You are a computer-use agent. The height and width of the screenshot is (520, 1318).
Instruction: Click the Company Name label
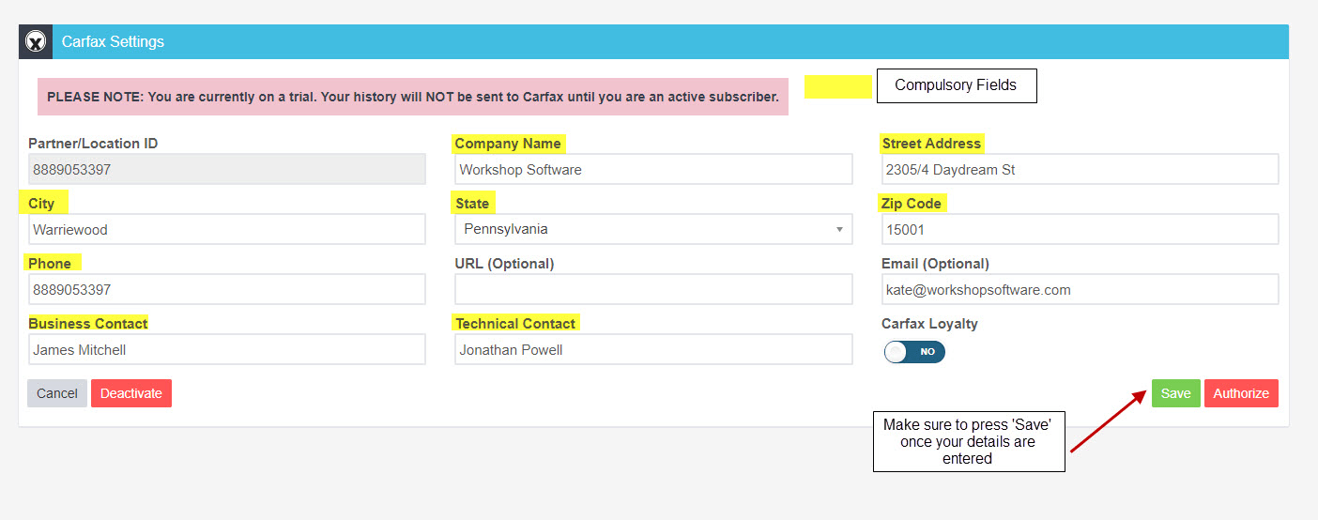pyautogui.click(x=508, y=144)
